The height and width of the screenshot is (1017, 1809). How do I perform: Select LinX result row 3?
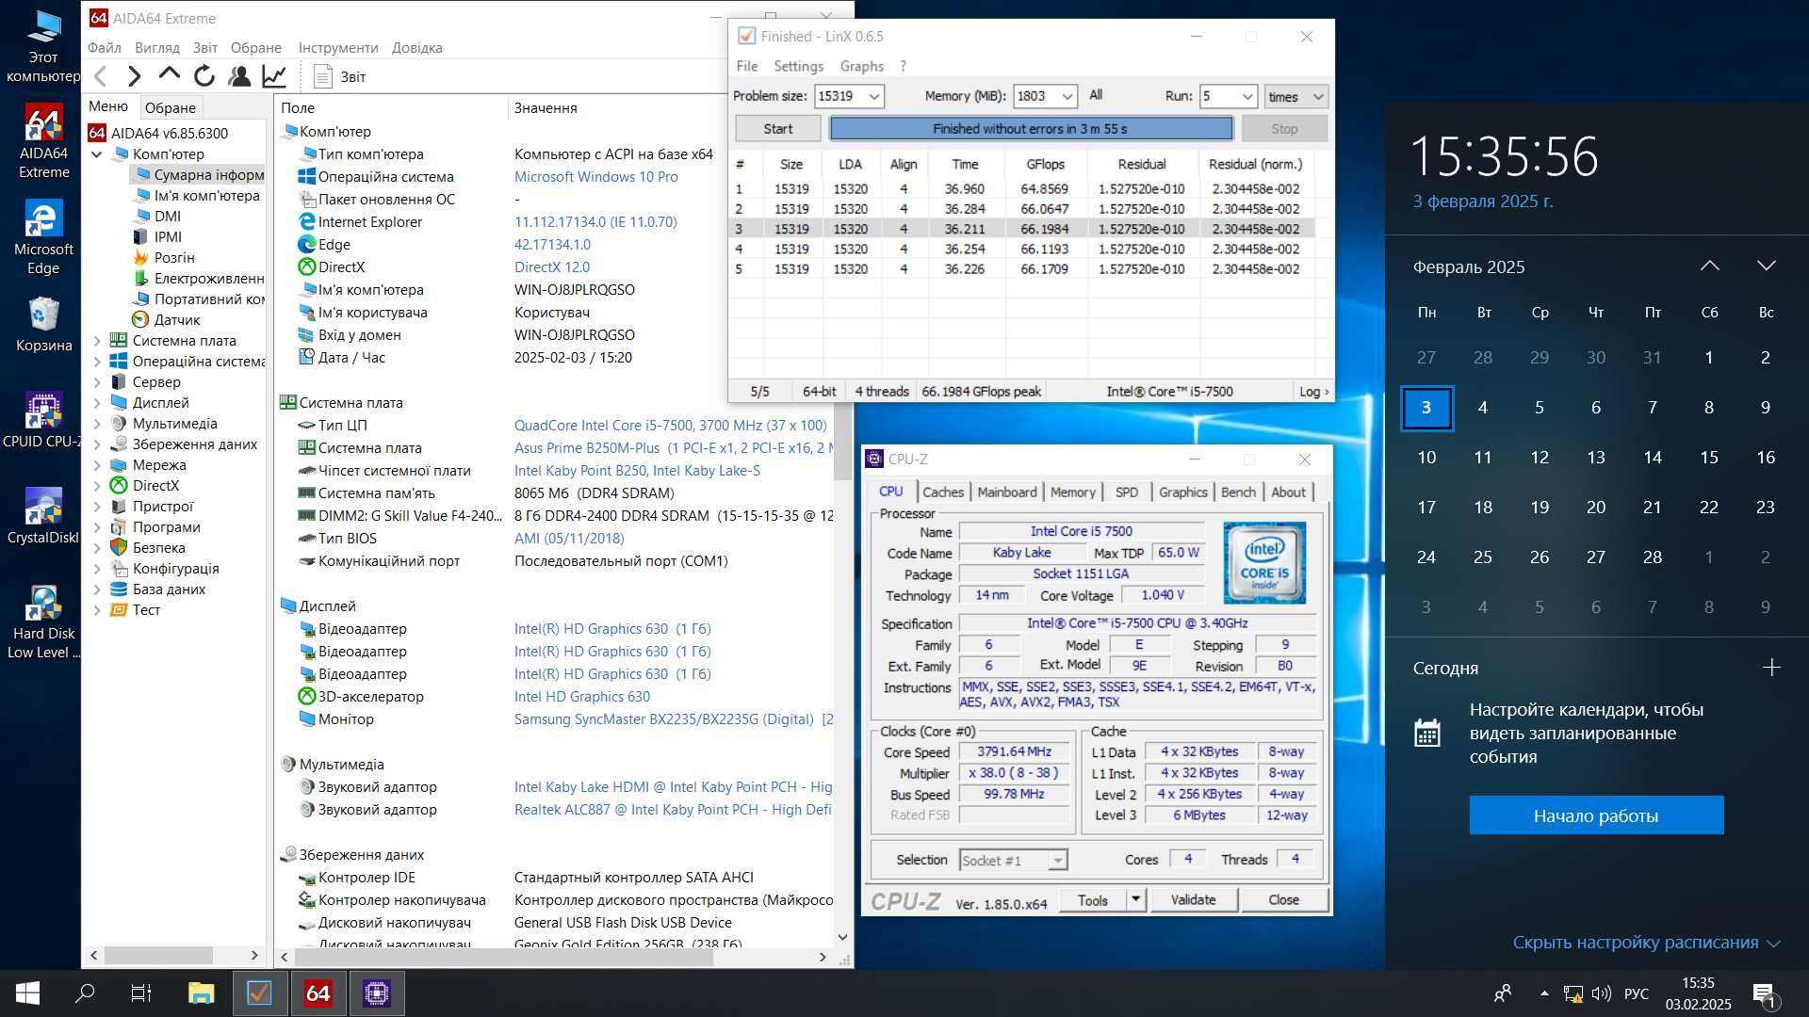point(1022,229)
